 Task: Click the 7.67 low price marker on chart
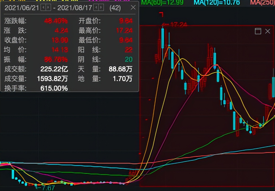tap(45, 188)
